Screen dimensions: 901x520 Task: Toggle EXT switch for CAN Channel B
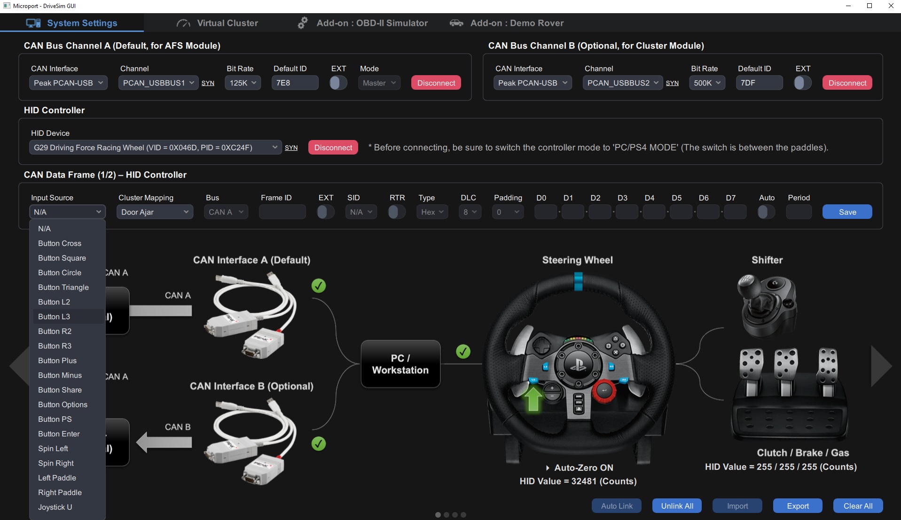coord(803,83)
